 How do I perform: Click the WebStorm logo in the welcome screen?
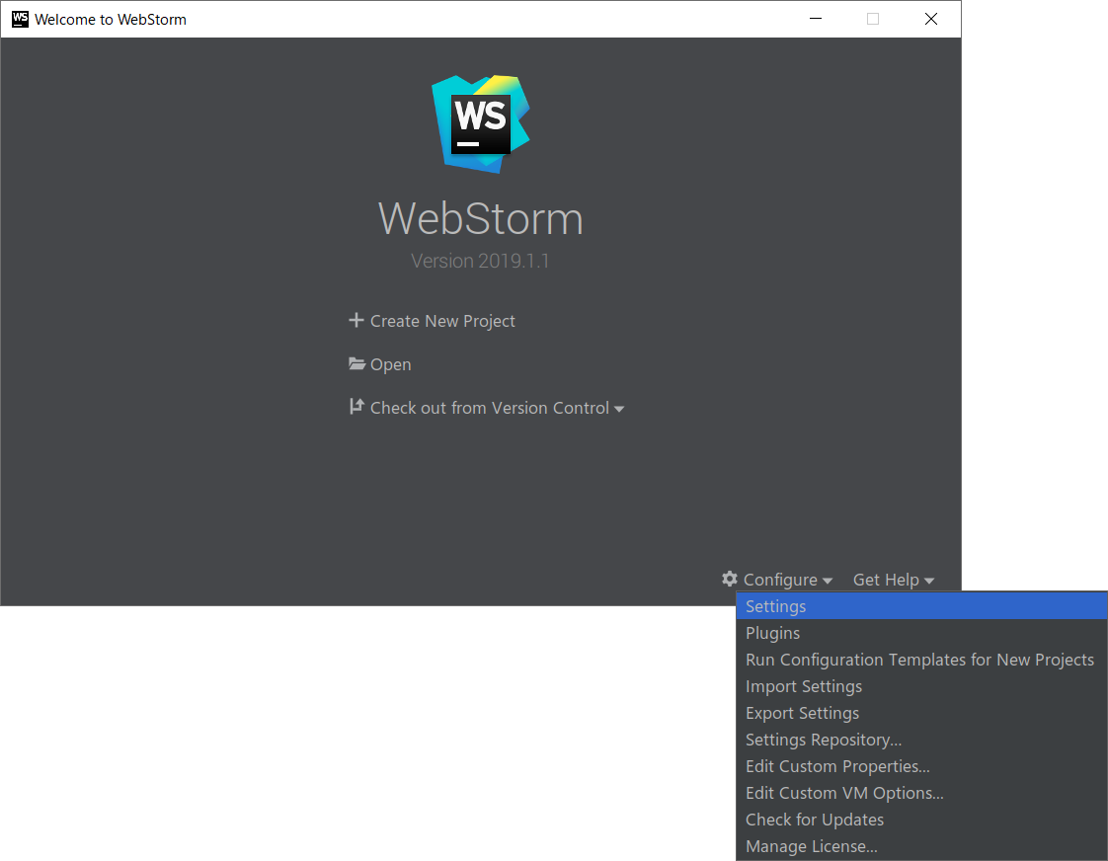pos(481,123)
